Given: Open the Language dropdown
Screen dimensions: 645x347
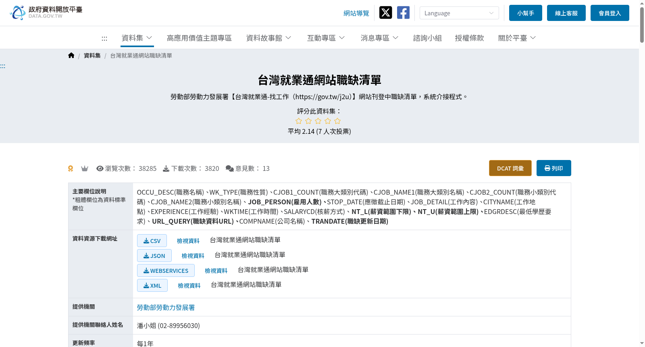Looking at the screenshot, I should pos(459,13).
